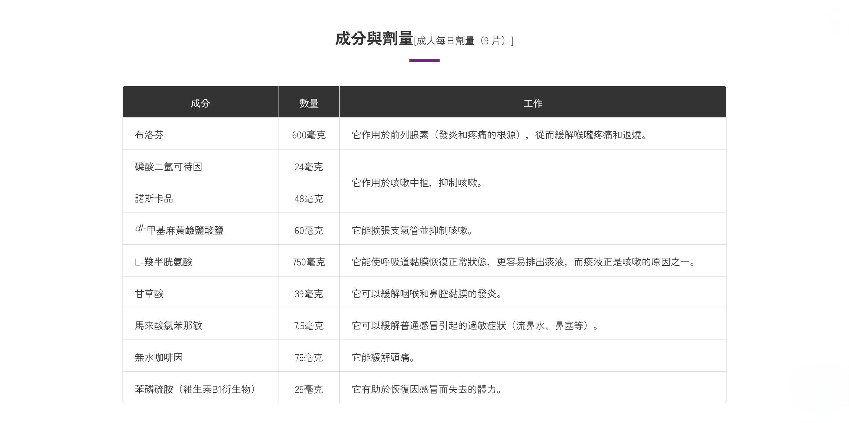Image resolution: width=849 pixels, height=423 pixels.
Task: Click the 600毫克 quantity cell
Action: click(309, 135)
